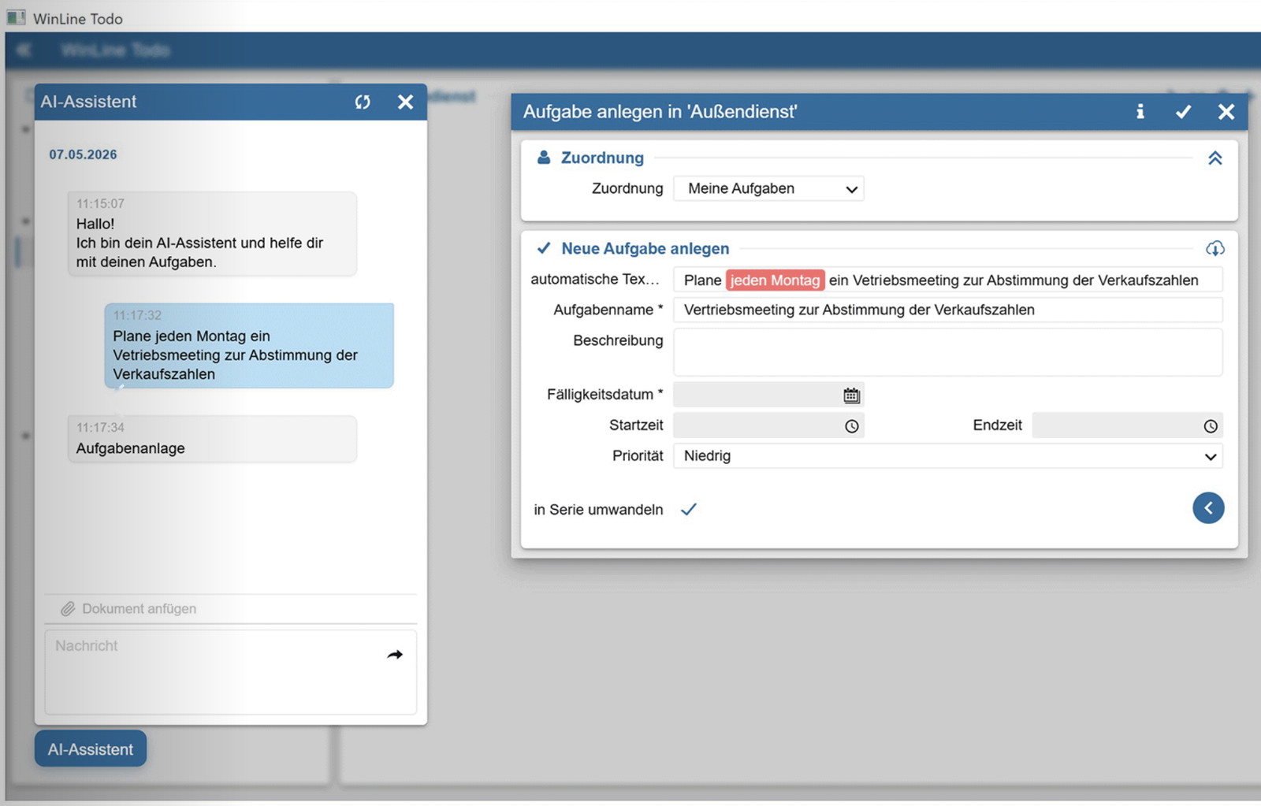The width and height of the screenshot is (1261, 806).
Task: Click the 'Zuordnung' section heading
Action: pyautogui.click(x=602, y=158)
